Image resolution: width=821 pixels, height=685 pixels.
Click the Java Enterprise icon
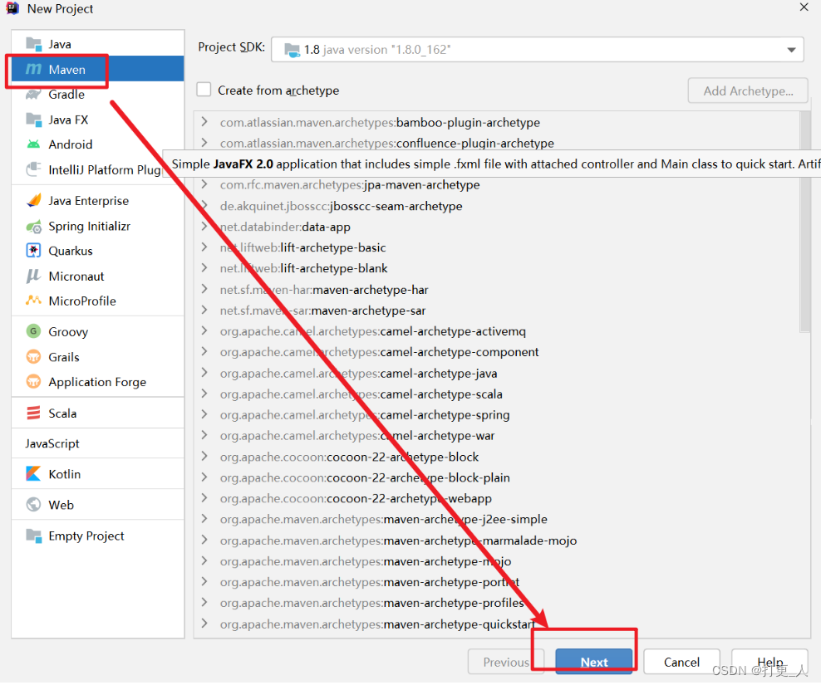click(x=33, y=200)
